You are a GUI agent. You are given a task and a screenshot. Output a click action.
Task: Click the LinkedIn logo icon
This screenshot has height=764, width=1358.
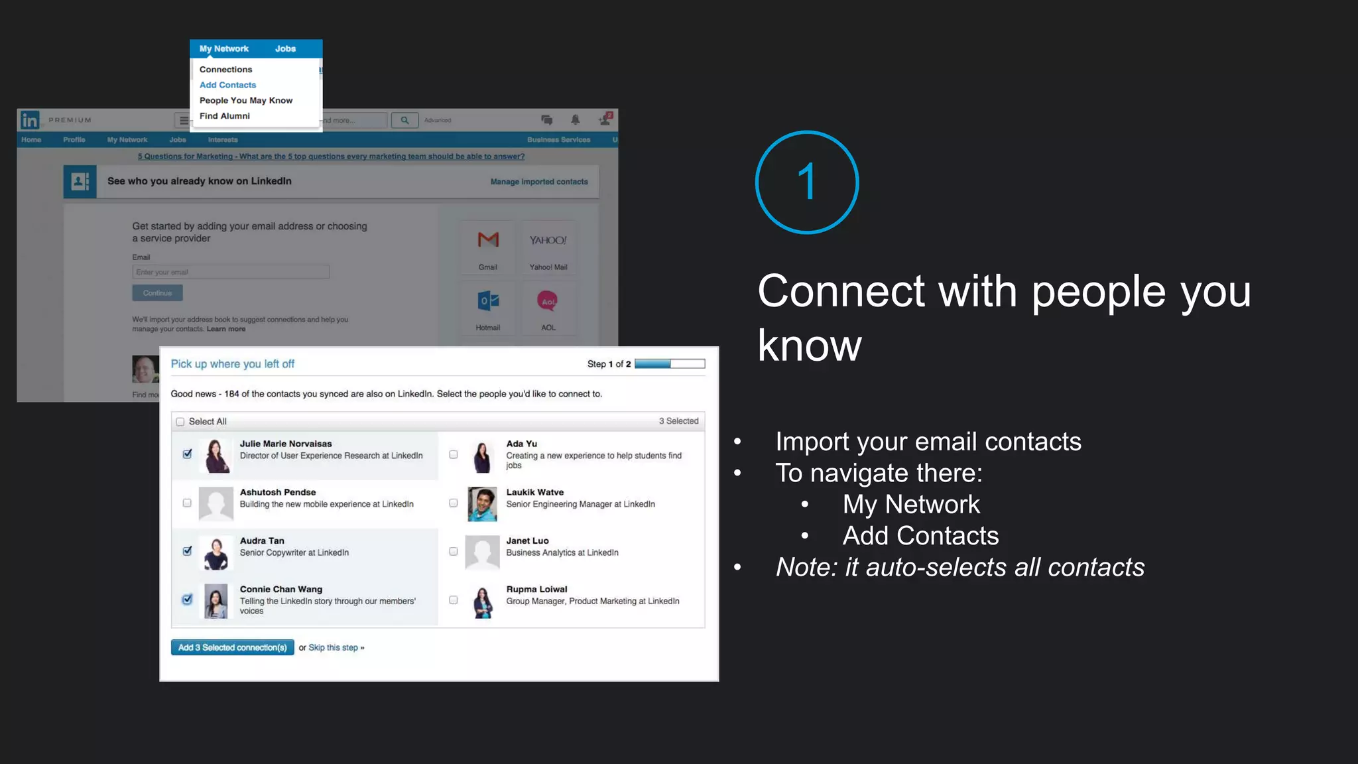pos(31,120)
